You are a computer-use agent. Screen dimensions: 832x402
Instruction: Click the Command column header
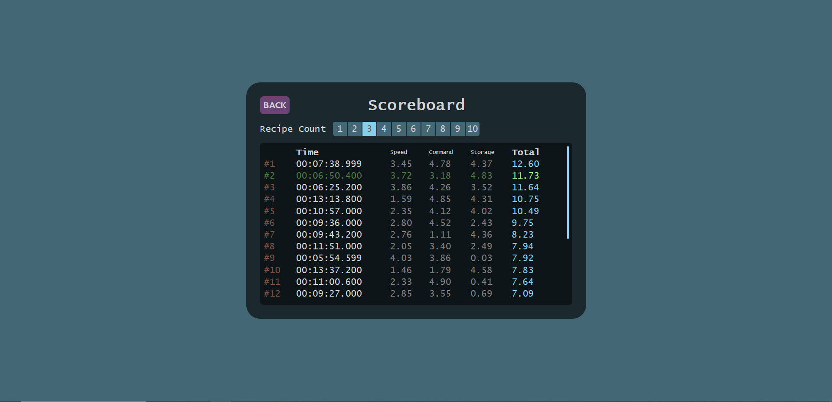[x=440, y=152]
